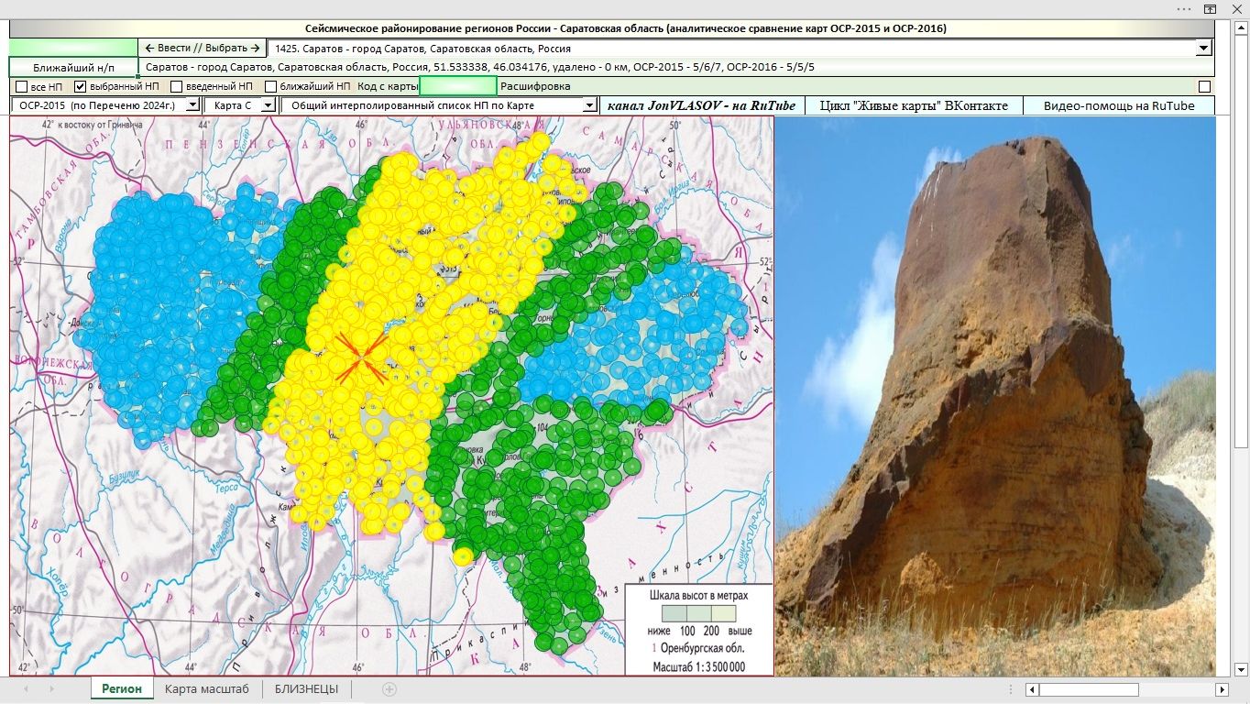Switch to the 'Регион' sheet tab
The height and width of the screenshot is (704, 1250).
point(122,689)
